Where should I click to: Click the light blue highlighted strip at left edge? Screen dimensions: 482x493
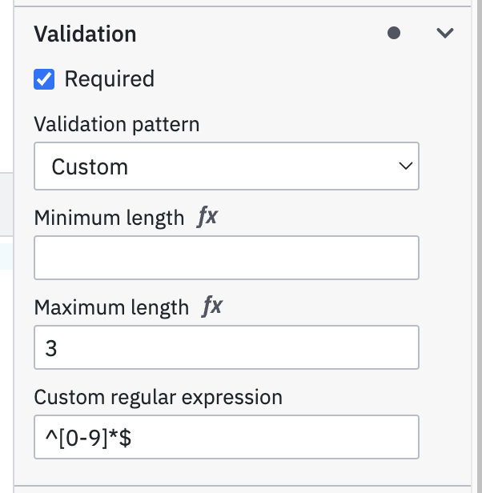[6, 256]
